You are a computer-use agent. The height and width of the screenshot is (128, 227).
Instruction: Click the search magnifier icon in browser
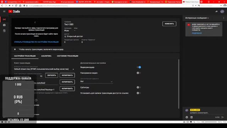pos(199,6)
